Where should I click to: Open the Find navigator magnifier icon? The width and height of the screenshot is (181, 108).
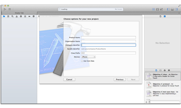12,16
